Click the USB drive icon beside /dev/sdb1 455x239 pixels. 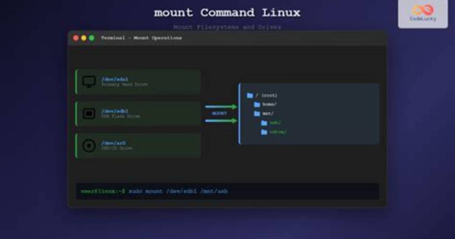point(89,113)
